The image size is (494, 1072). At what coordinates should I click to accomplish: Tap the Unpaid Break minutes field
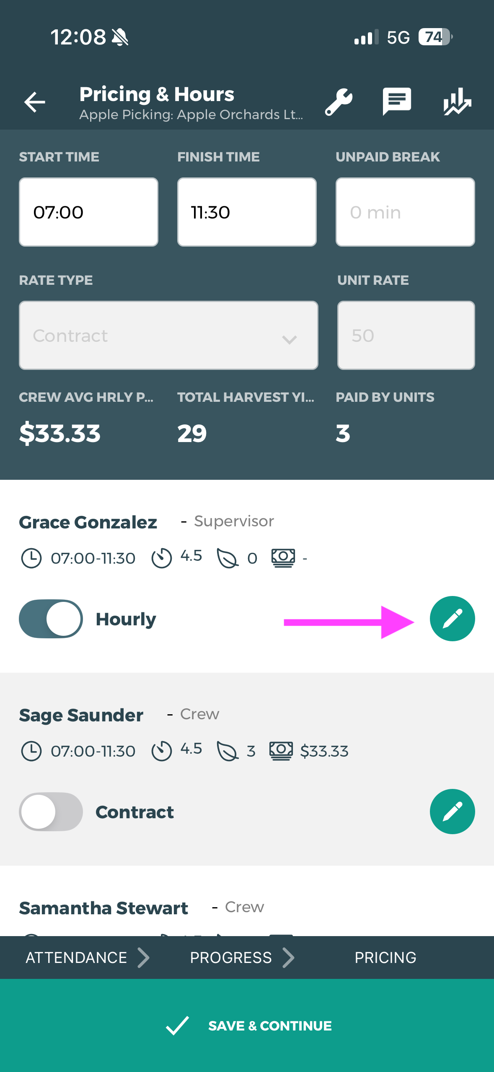tap(405, 212)
